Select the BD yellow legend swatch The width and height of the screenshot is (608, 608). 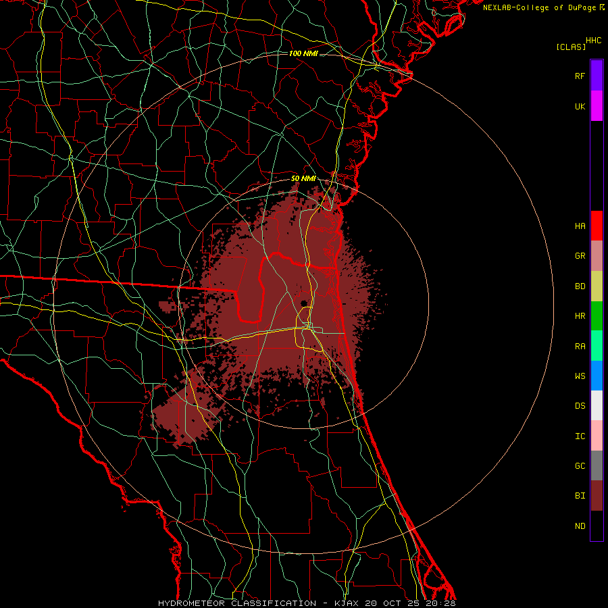pyautogui.click(x=597, y=286)
